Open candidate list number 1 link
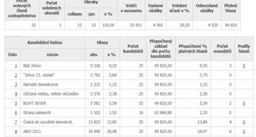 pos(16,66)
